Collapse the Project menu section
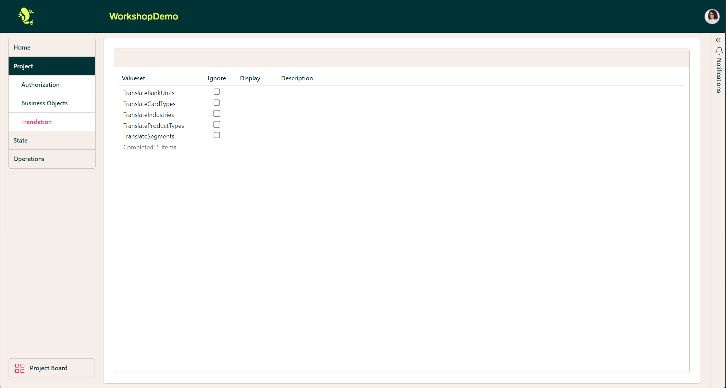 [52, 66]
